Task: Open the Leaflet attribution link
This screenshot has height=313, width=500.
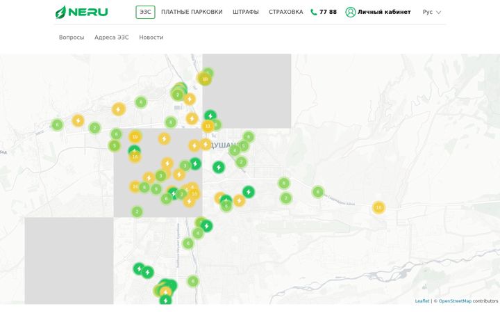Action: [x=422, y=301]
